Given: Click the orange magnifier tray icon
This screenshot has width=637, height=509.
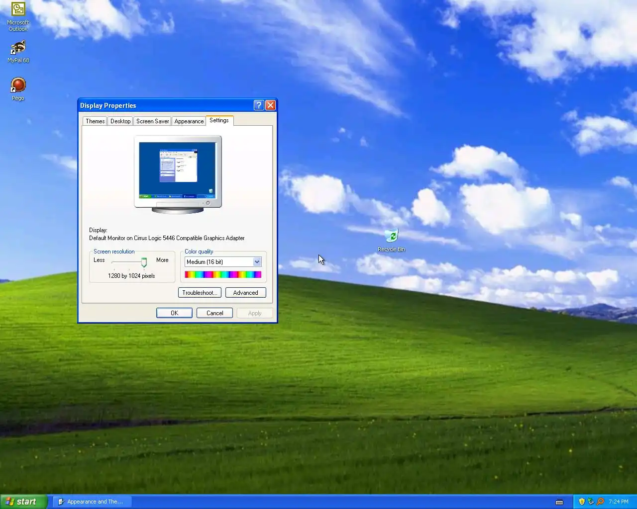Looking at the screenshot, I should click(600, 502).
